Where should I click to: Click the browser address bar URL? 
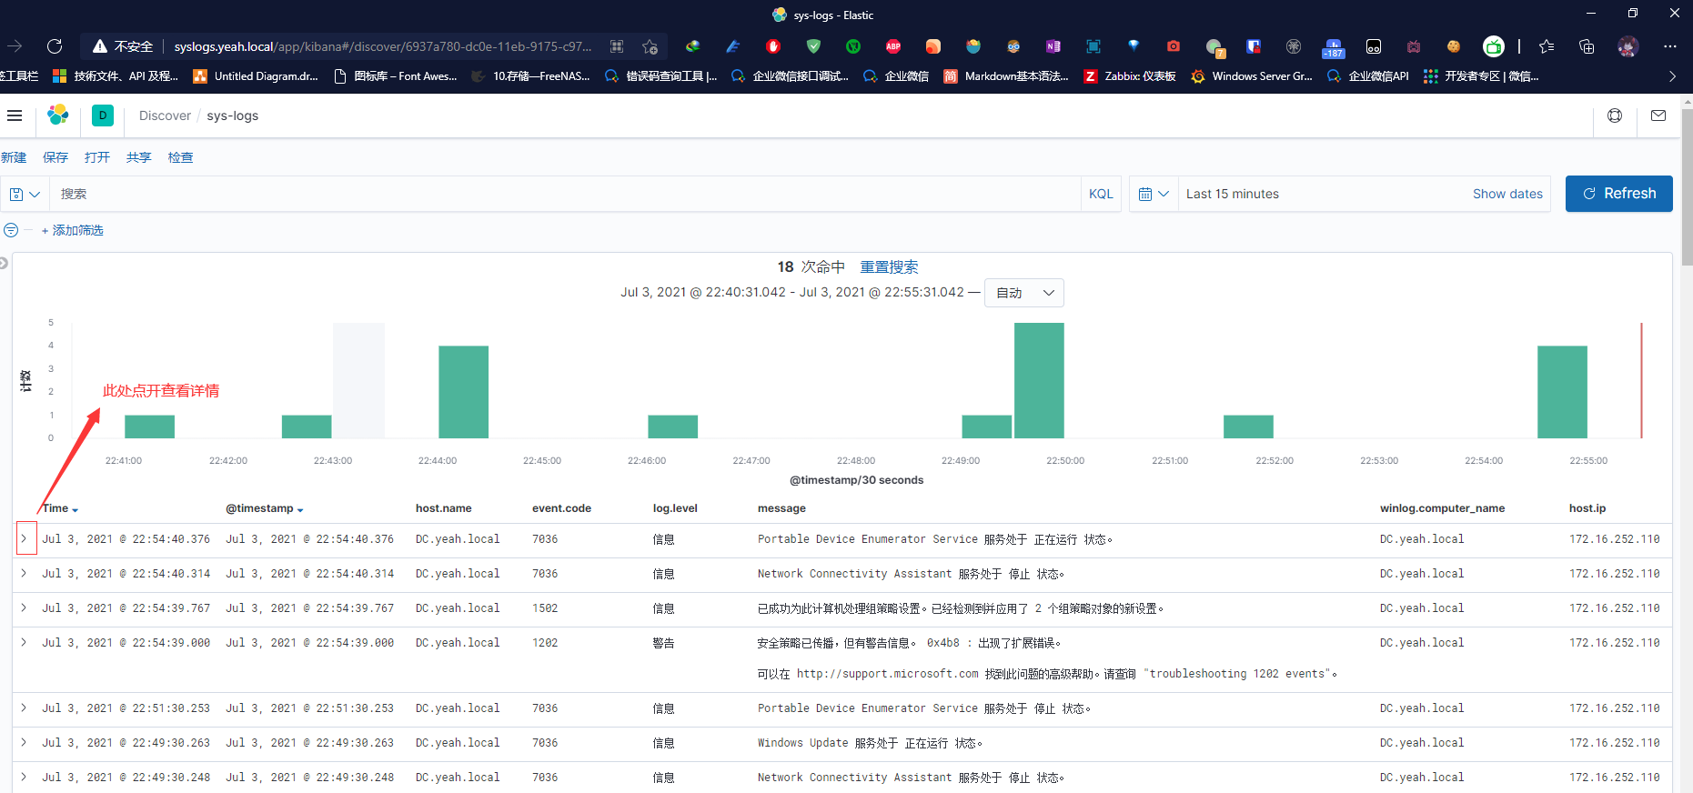pyautogui.click(x=382, y=46)
